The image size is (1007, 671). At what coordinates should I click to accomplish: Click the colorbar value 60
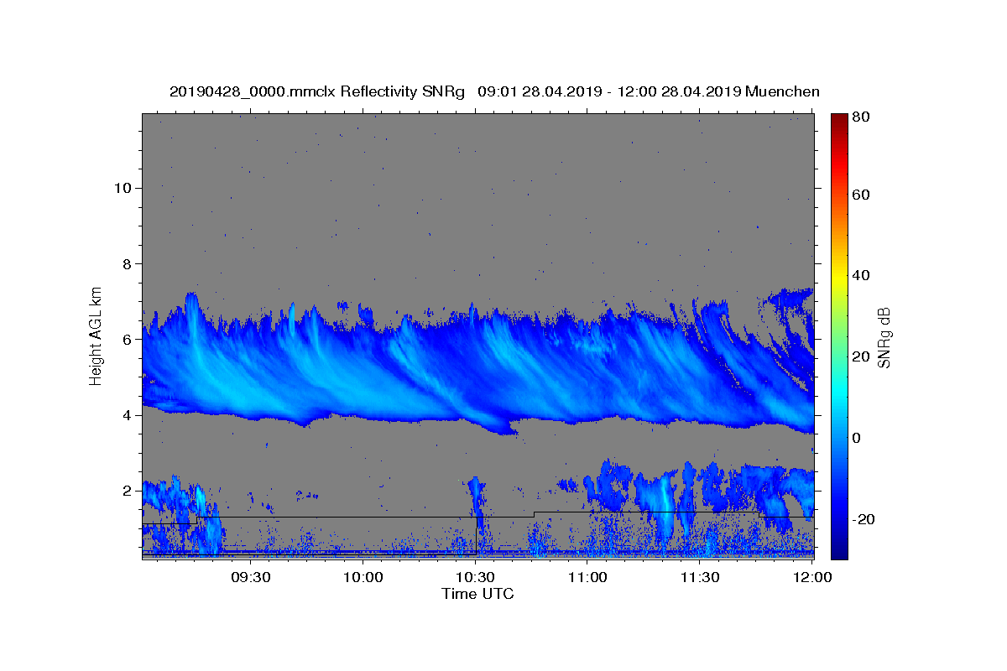[x=860, y=195]
